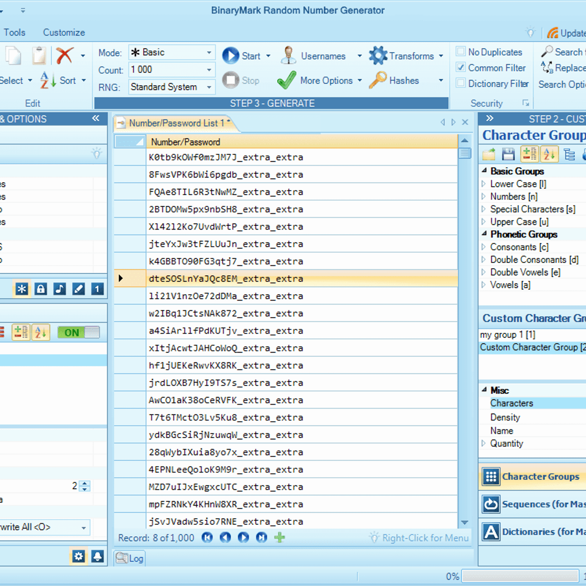Collapse the Phonetic Groups section
This screenshot has width=586, height=586.
coord(484,234)
